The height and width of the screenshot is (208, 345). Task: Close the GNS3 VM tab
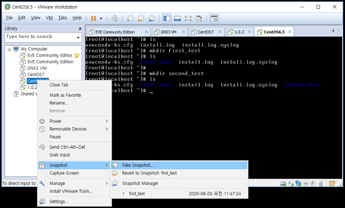tap(183, 32)
